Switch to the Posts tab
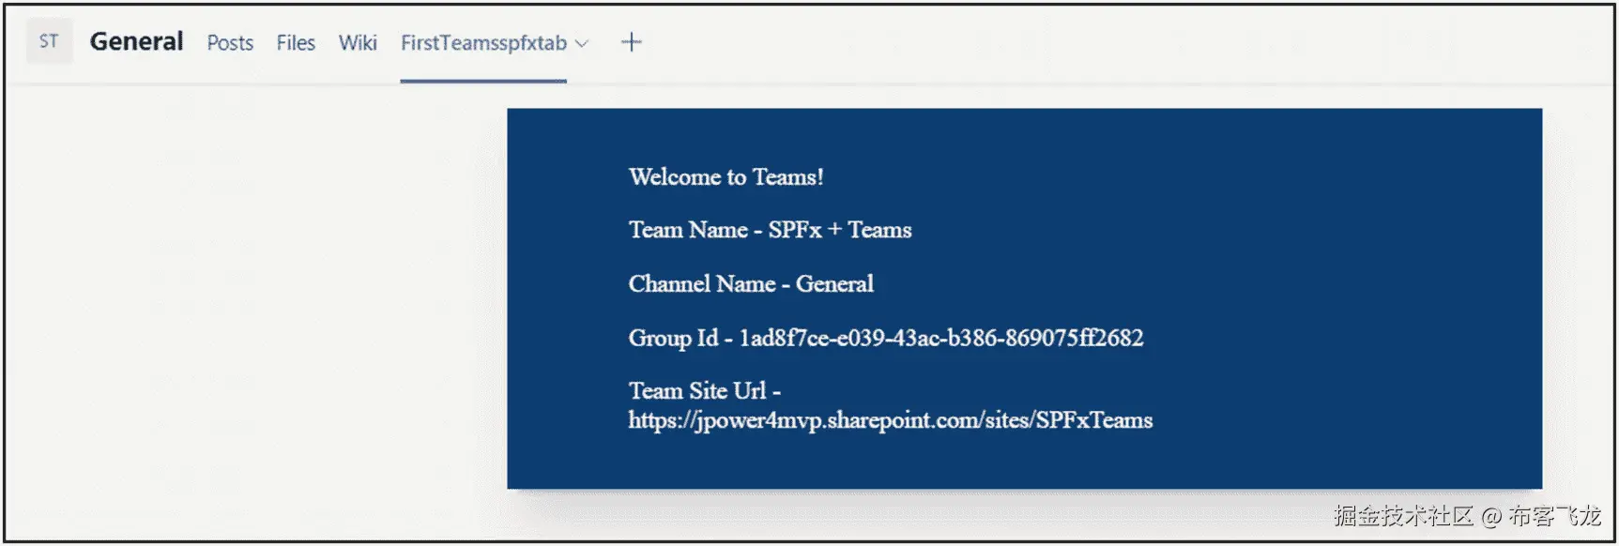Image resolution: width=1619 pixels, height=546 pixels. tap(230, 43)
